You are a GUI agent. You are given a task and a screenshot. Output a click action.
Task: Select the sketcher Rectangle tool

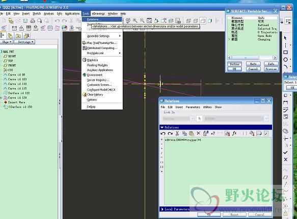285,52
